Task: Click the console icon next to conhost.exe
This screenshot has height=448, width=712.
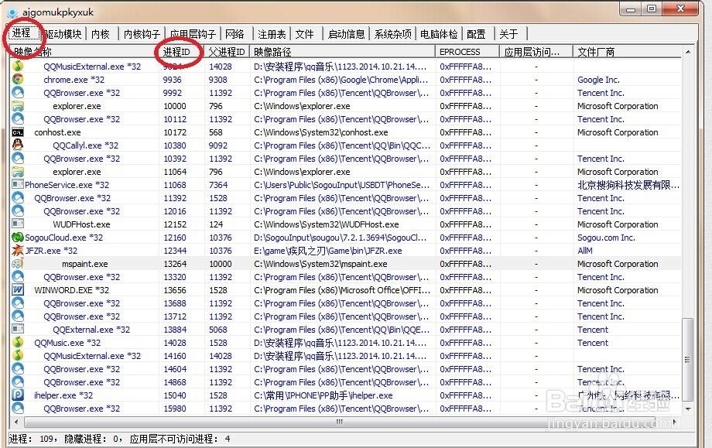Action: point(18,132)
